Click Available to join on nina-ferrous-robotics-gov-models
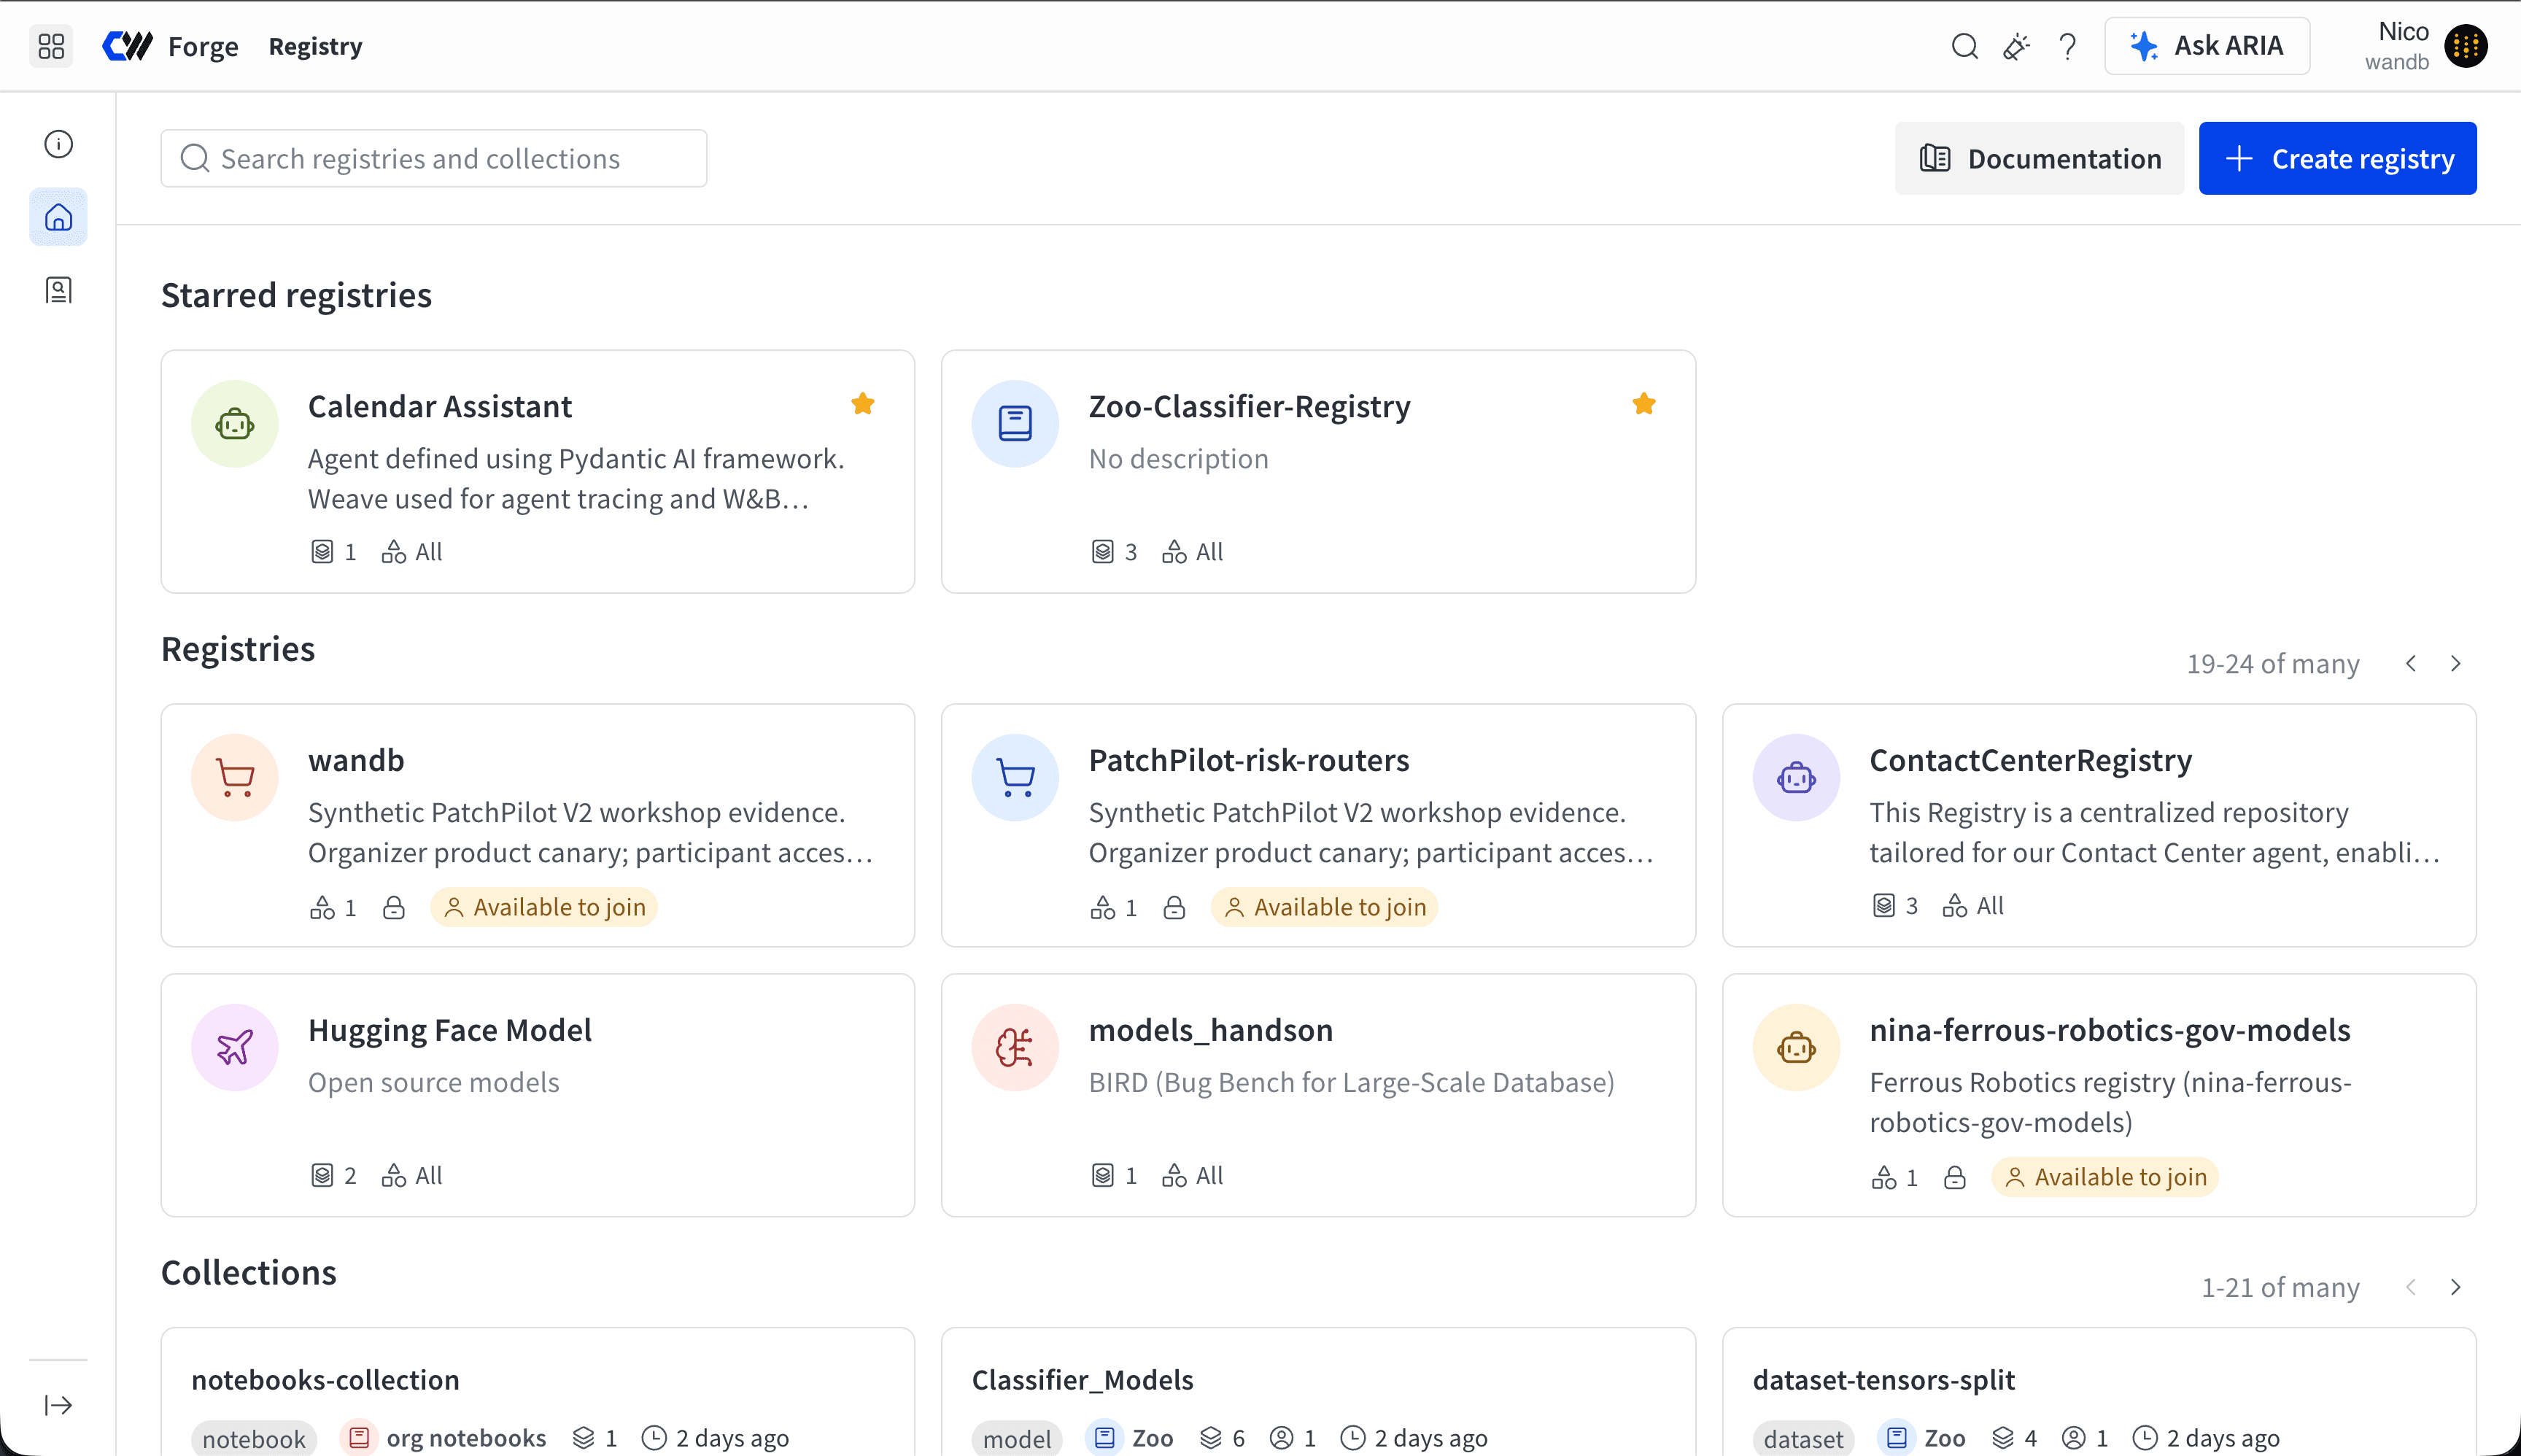Screen dimensions: 2521x1456 click(x=2105, y=1177)
